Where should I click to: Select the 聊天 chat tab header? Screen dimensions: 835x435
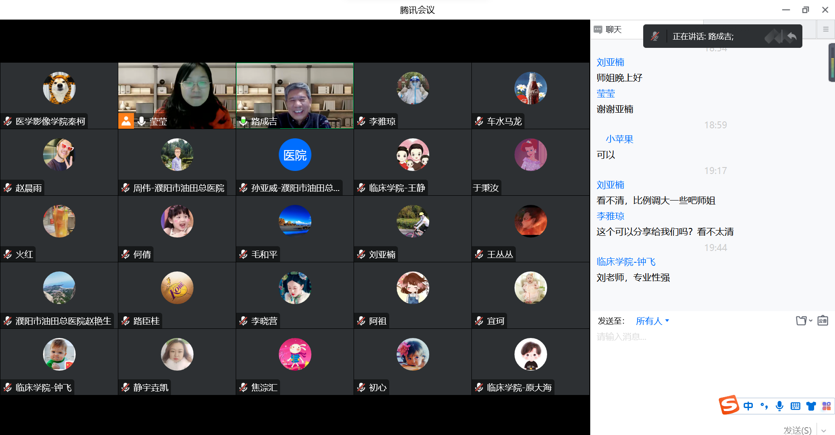pos(608,30)
